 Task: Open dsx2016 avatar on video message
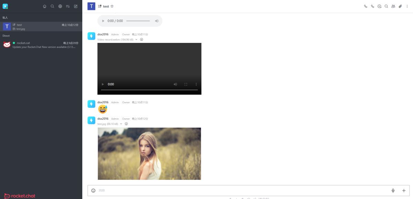(91, 36)
